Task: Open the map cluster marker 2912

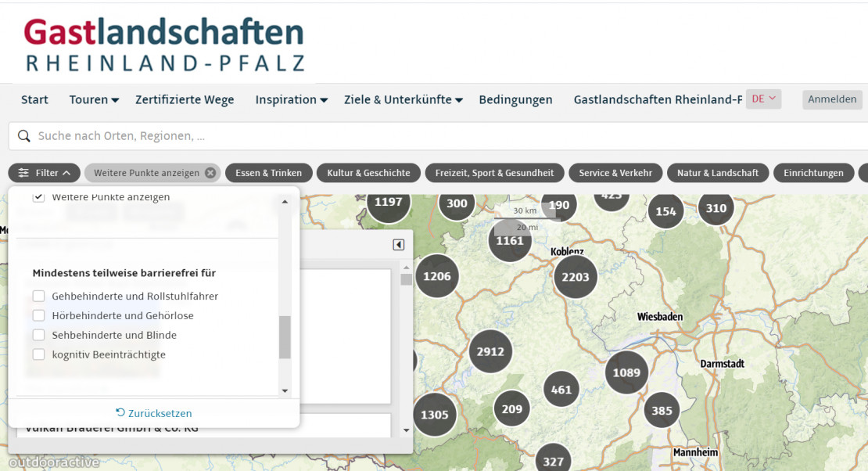Action: (x=490, y=352)
